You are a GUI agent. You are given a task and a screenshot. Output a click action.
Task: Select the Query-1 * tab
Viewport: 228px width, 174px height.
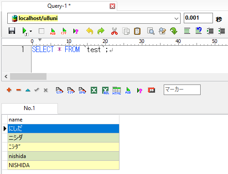(x=59, y=6)
